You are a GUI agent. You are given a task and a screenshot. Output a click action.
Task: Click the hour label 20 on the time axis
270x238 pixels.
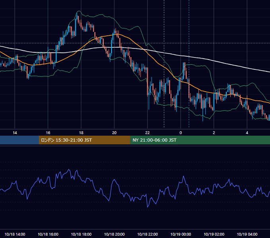point(114,133)
